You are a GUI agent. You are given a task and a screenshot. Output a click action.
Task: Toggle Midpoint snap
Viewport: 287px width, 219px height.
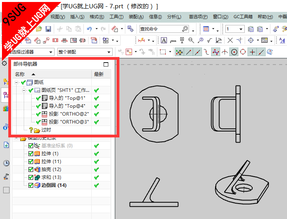pyautogui.click(x=197, y=52)
